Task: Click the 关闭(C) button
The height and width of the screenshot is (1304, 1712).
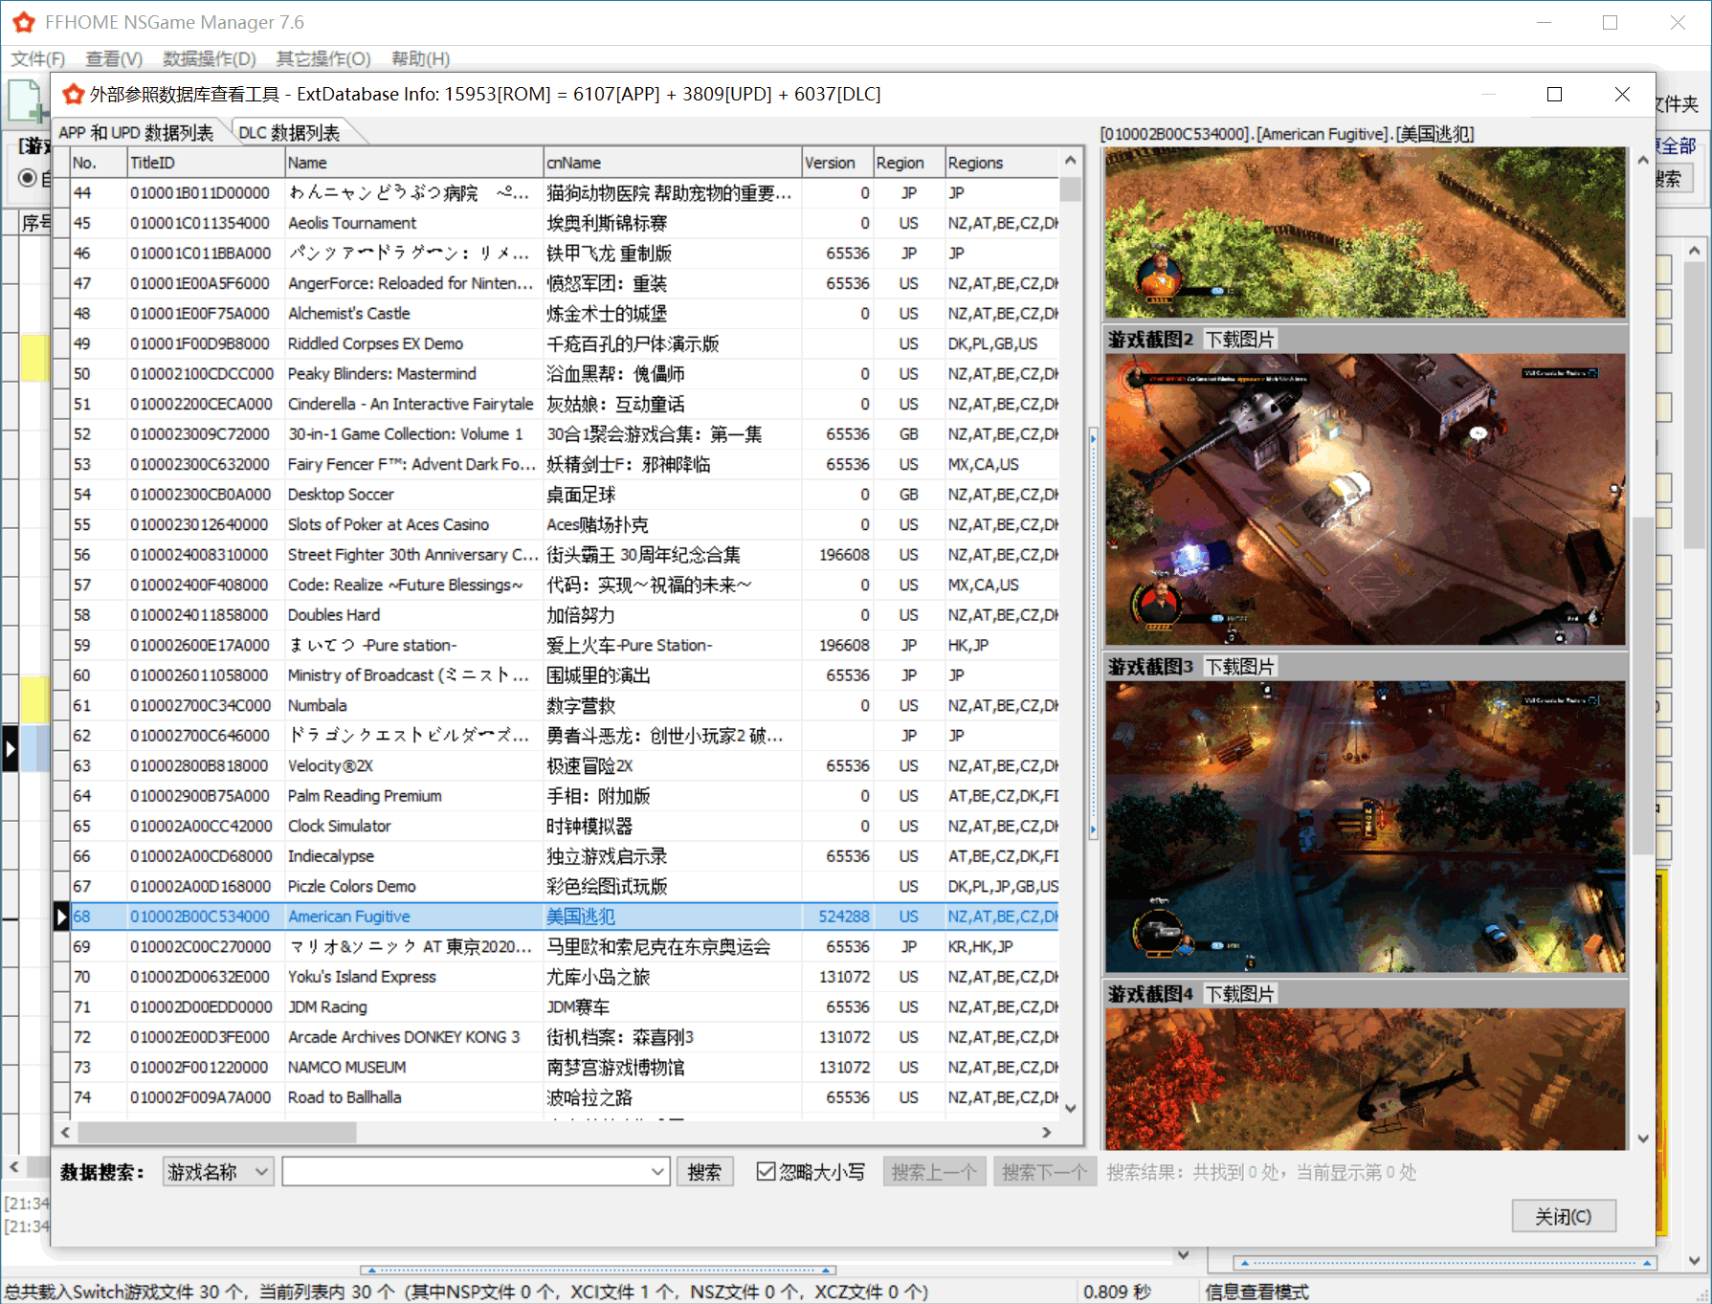Action: point(1564,1216)
